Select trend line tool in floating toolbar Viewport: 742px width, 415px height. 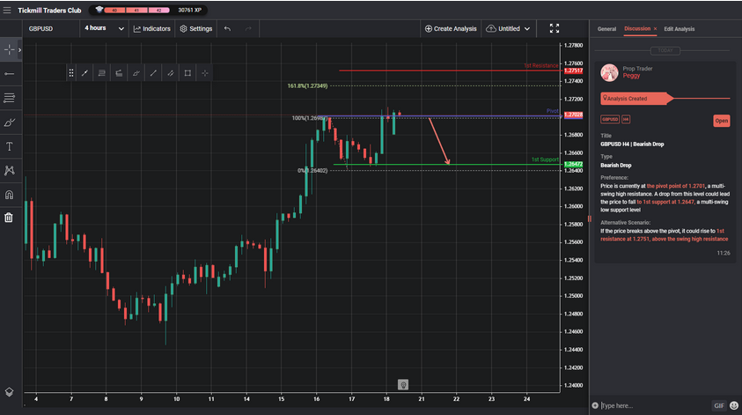click(84, 73)
